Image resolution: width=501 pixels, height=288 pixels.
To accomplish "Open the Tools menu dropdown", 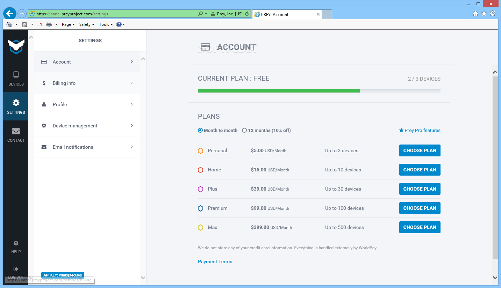I will [106, 24].
